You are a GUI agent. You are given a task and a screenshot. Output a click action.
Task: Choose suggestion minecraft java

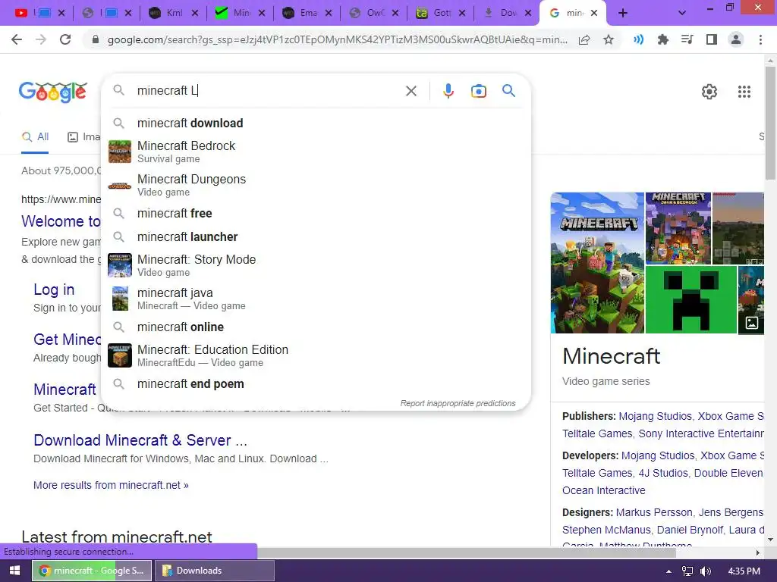tap(316, 299)
